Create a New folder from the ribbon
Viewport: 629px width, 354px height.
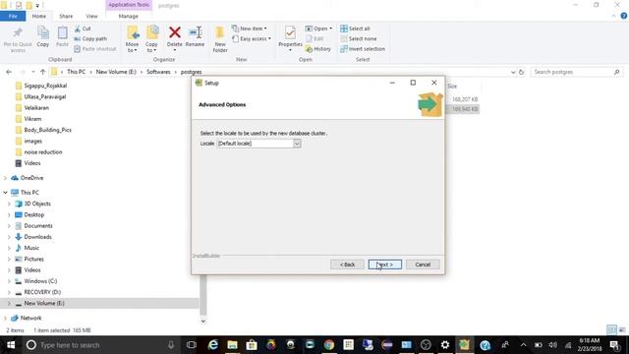coord(220,39)
